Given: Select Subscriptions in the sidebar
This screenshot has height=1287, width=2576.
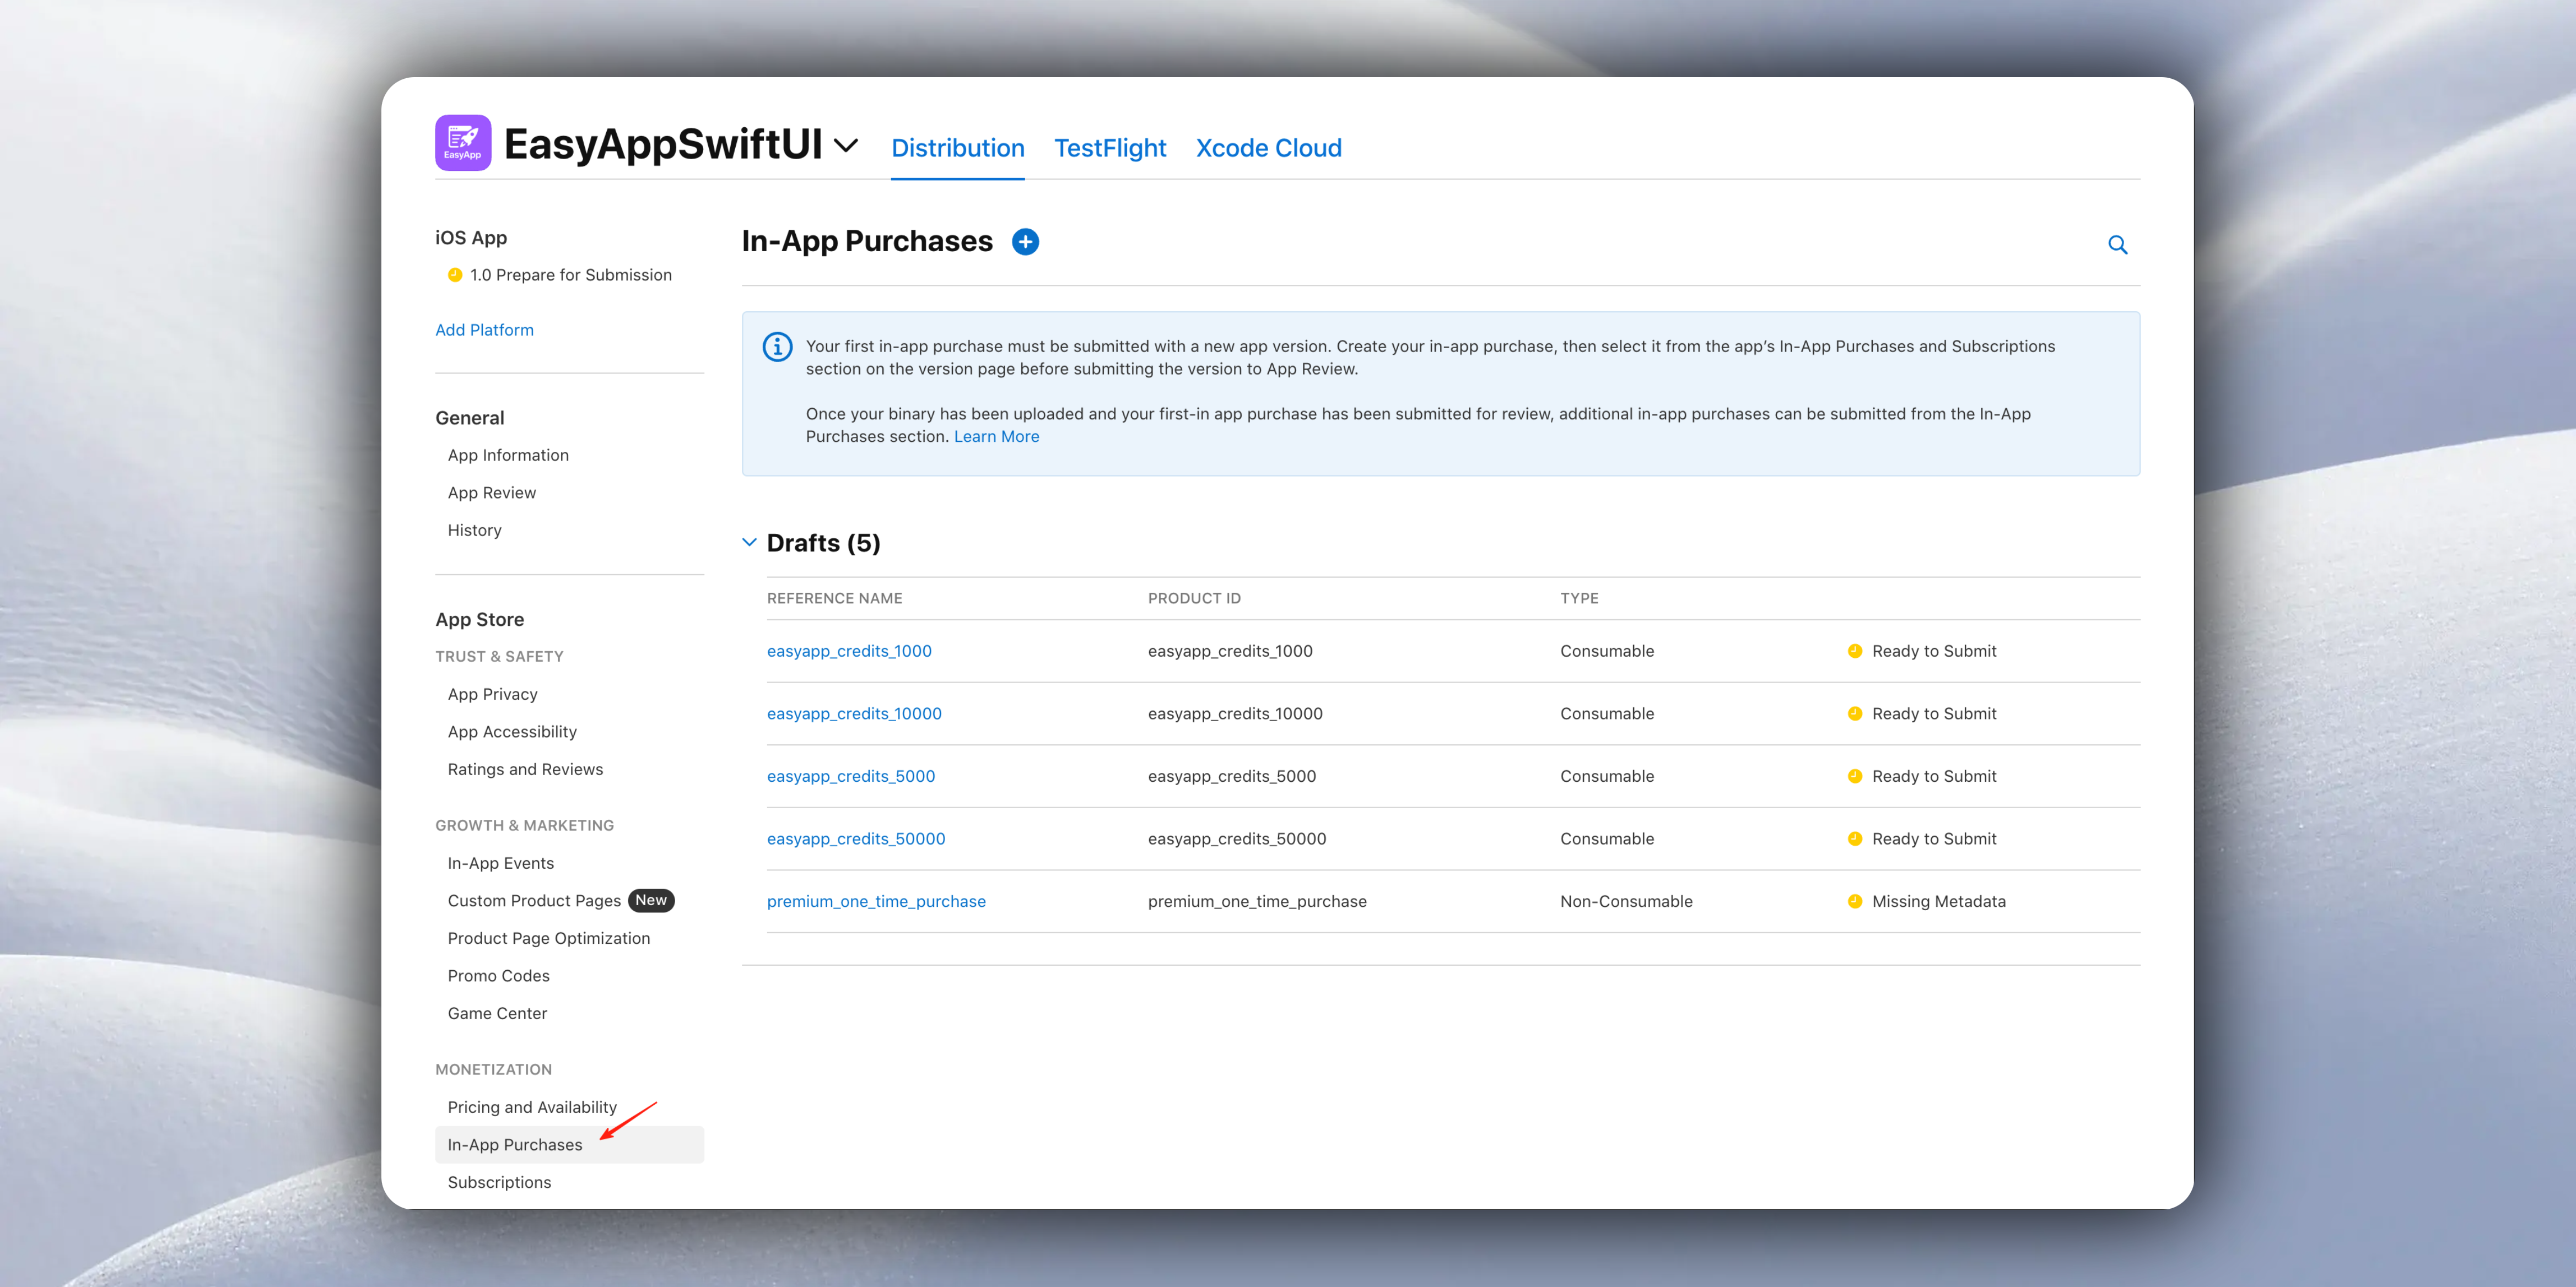Looking at the screenshot, I should tap(499, 1182).
